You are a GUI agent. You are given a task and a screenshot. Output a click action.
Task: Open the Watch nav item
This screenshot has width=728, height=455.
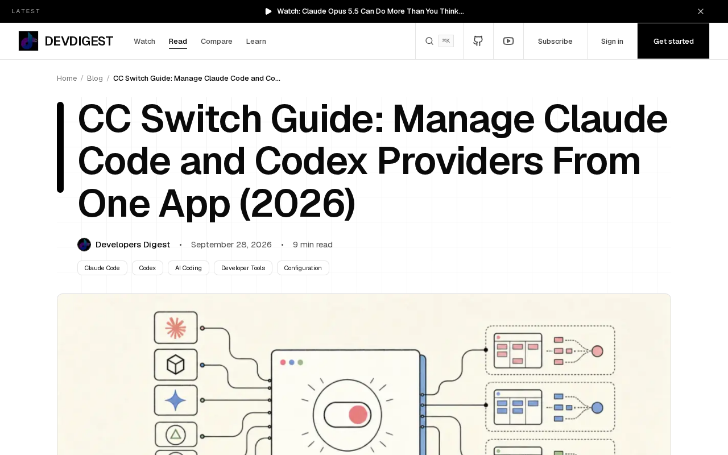coord(144,41)
